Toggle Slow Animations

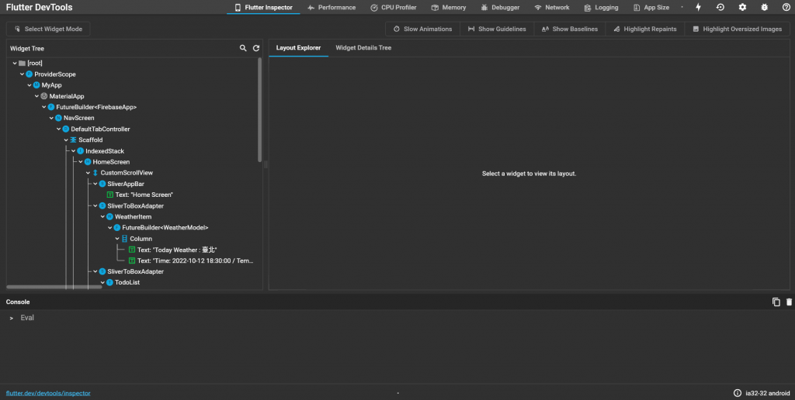(422, 29)
